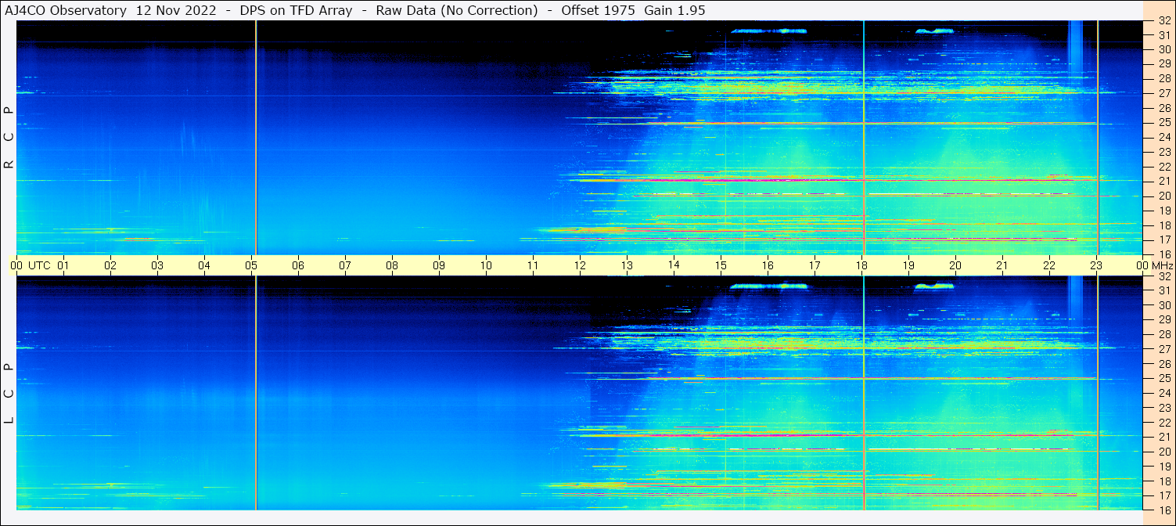Screen dimensions: 1176x526
Task: Select the date "12 Nov 2022" in header
Action: [176, 10]
